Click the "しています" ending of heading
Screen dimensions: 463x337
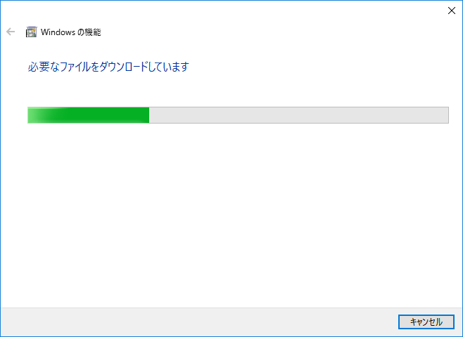168,67
